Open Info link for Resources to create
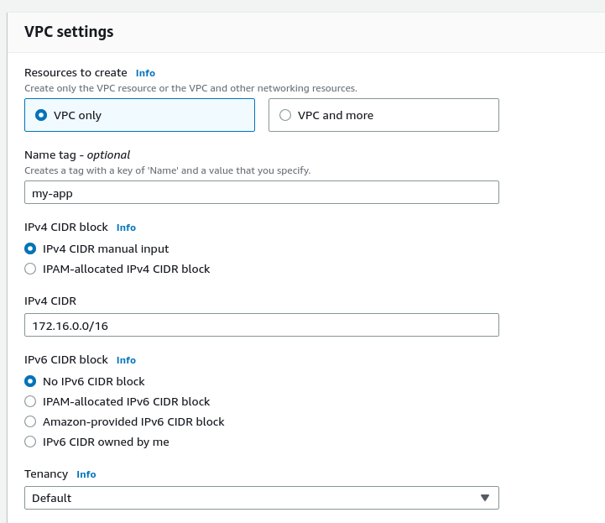The image size is (605, 523). (x=145, y=73)
